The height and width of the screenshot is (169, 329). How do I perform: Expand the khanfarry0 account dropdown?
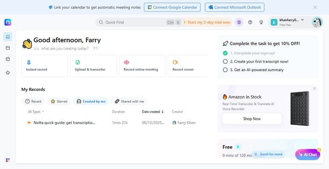click(302, 20)
